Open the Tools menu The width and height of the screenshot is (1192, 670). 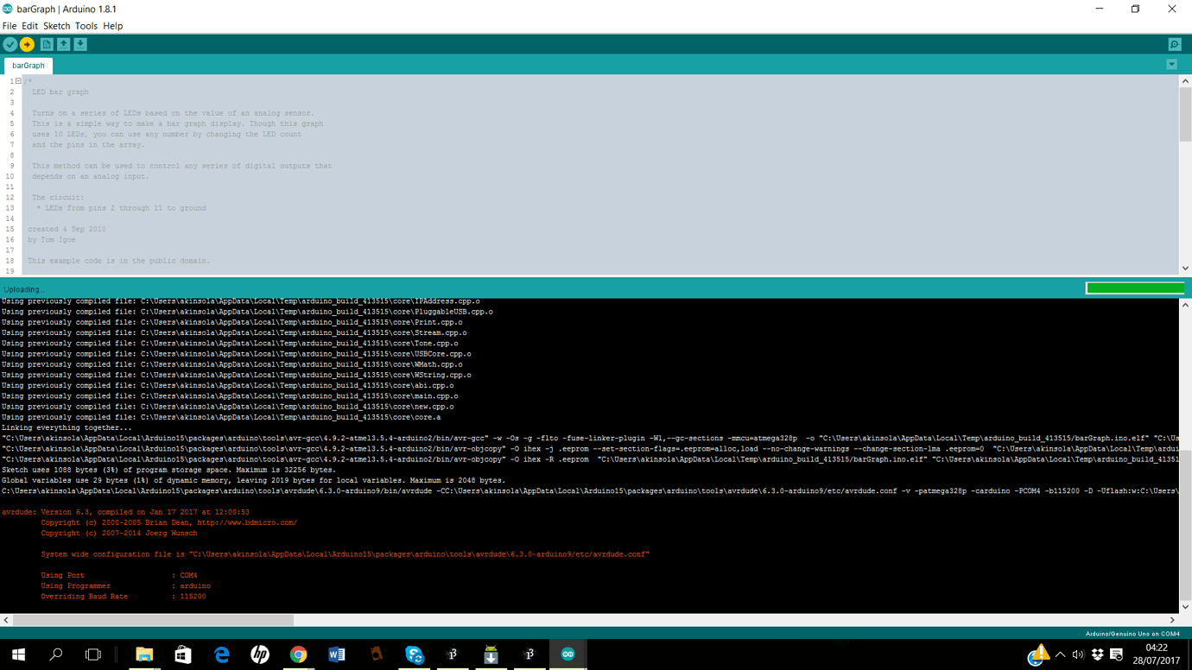point(86,25)
